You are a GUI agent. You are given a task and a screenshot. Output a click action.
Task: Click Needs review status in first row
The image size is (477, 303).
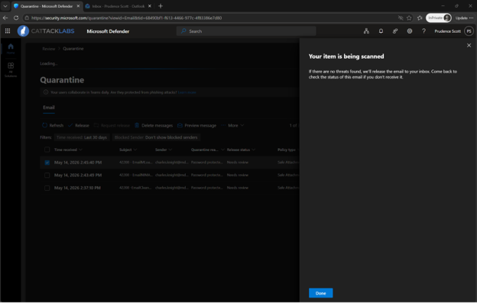click(x=238, y=163)
